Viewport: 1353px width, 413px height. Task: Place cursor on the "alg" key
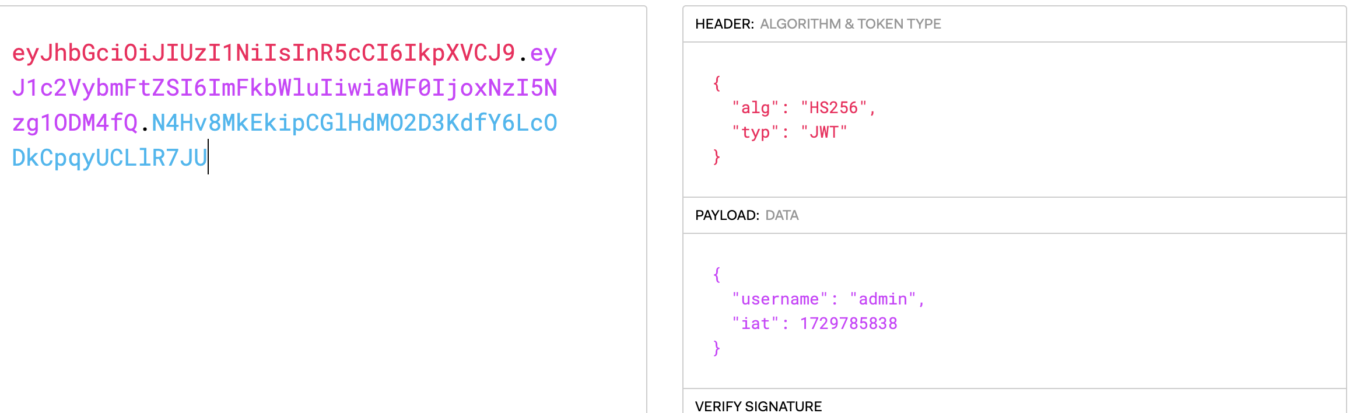pyautogui.click(x=755, y=108)
